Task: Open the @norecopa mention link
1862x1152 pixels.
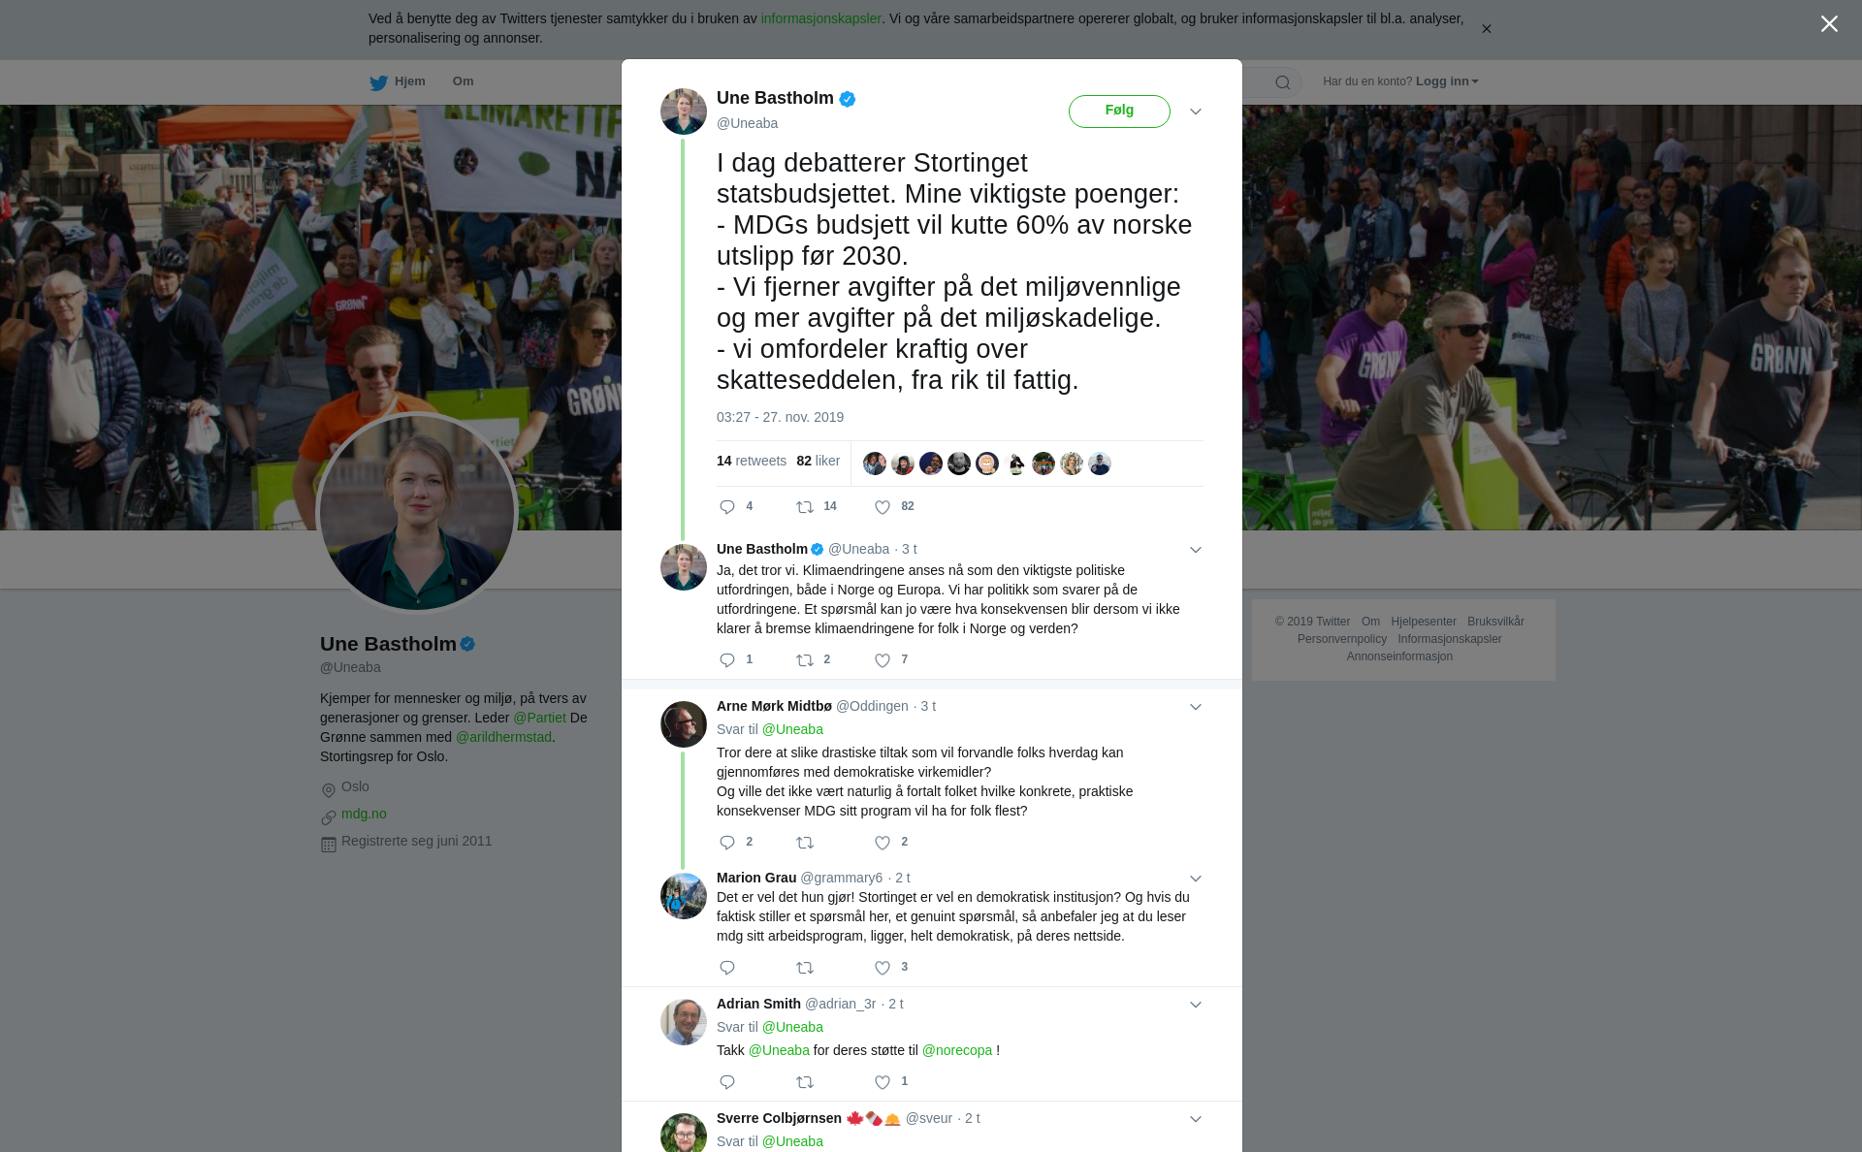Action: pos(957,1050)
